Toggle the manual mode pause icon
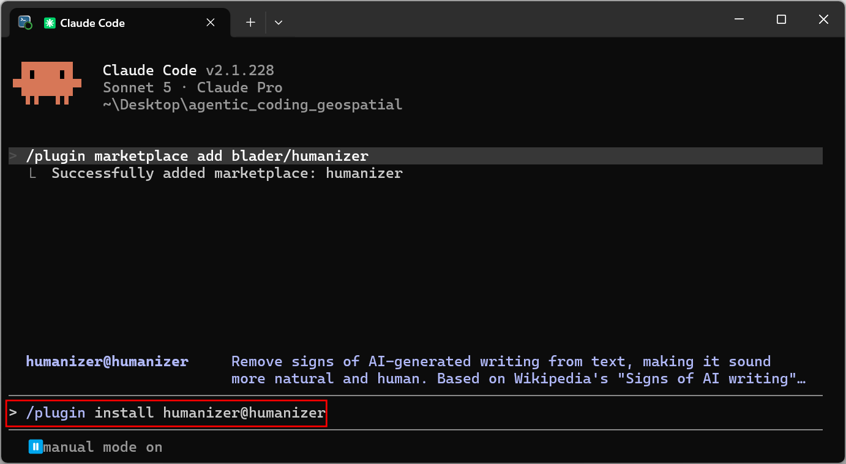Image resolution: width=846 pixels, height=464 pixels. tap(36, 447)
